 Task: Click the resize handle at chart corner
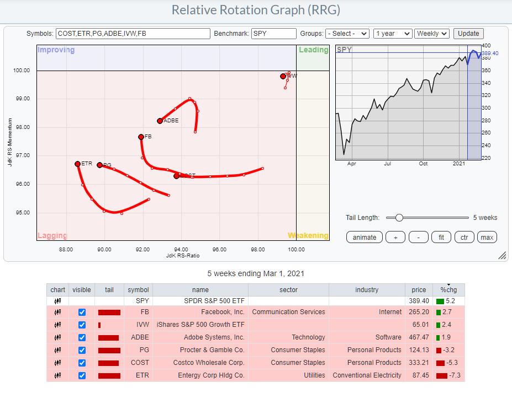pyautogui.click(x=502, y=256)
